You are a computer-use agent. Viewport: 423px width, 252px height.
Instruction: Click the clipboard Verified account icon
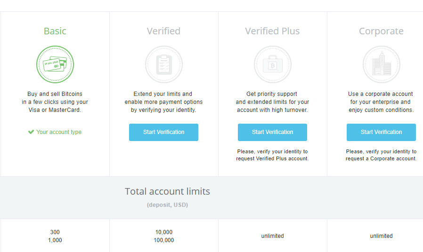[x=164, y=64]
